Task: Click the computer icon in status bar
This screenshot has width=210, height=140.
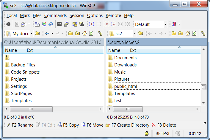Action: [x=178, y=133]
